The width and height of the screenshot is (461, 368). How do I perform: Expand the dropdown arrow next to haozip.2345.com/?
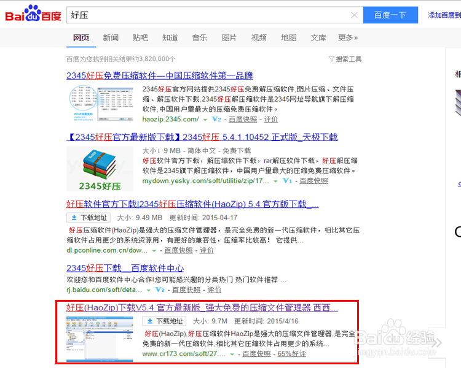click(x=205, y=120)
